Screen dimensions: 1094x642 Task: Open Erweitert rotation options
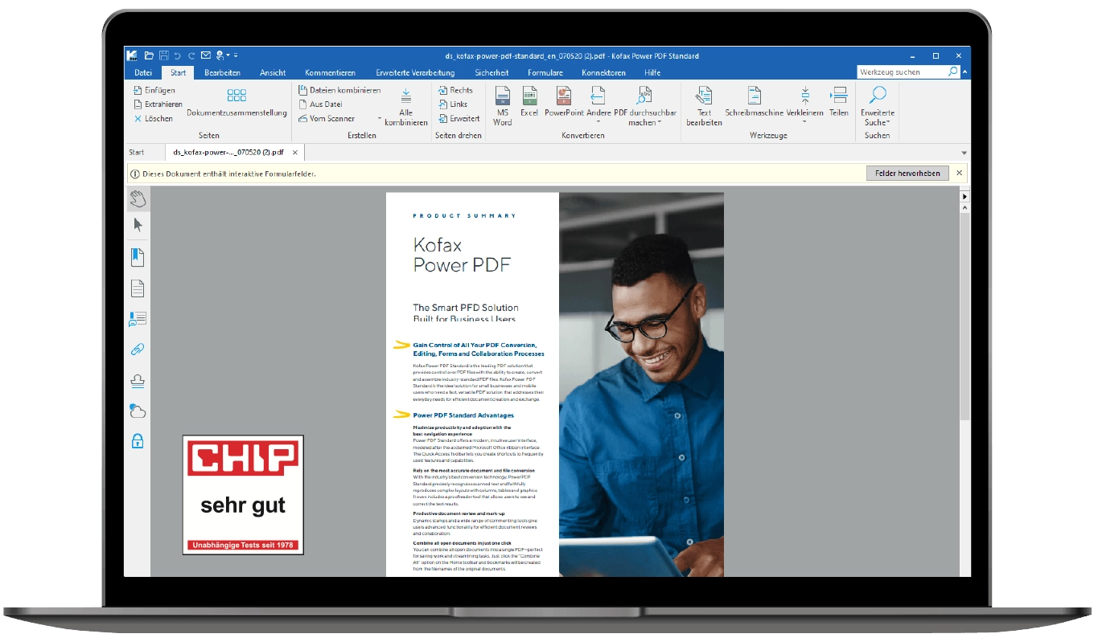(x=459, y=118)
